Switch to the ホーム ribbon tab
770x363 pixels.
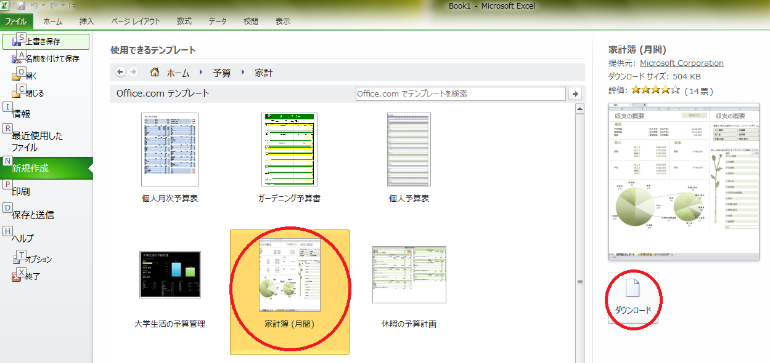[53, 21]
